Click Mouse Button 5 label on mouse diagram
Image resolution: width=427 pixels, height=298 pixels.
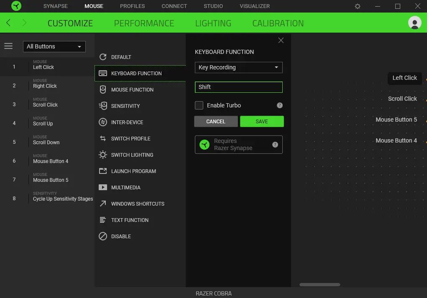pos(396,120)
